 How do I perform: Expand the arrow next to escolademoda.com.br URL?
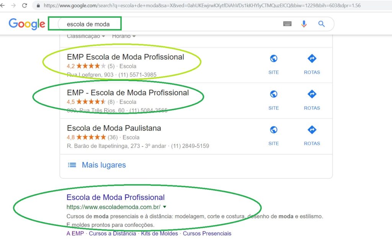[165, 207]
